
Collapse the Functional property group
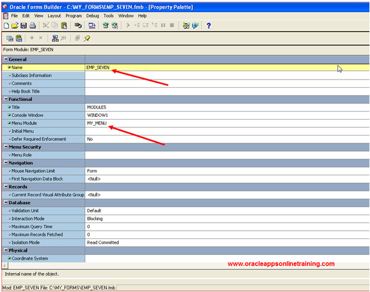click(x=6, y=99)
